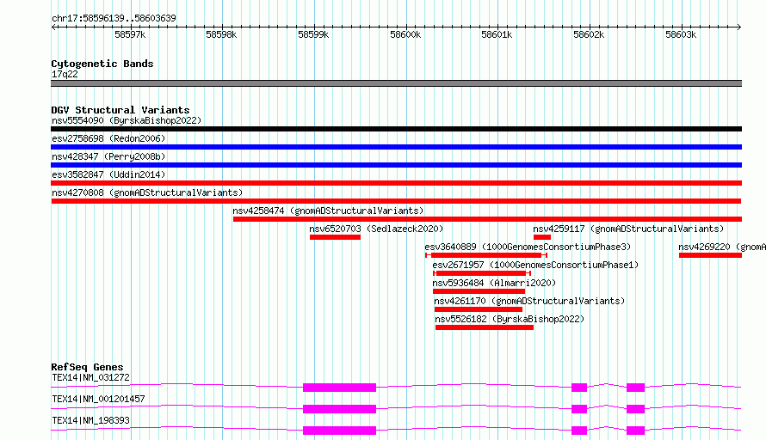Click the 58599k ruler position label

point(313,34)
